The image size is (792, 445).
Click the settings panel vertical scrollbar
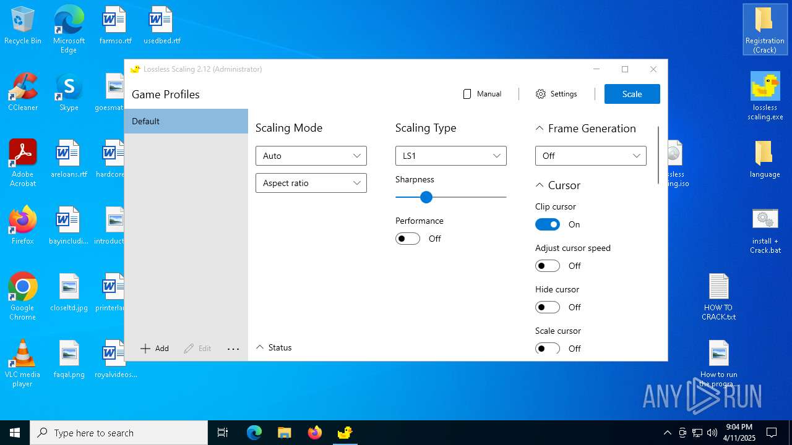pos(658,155)
